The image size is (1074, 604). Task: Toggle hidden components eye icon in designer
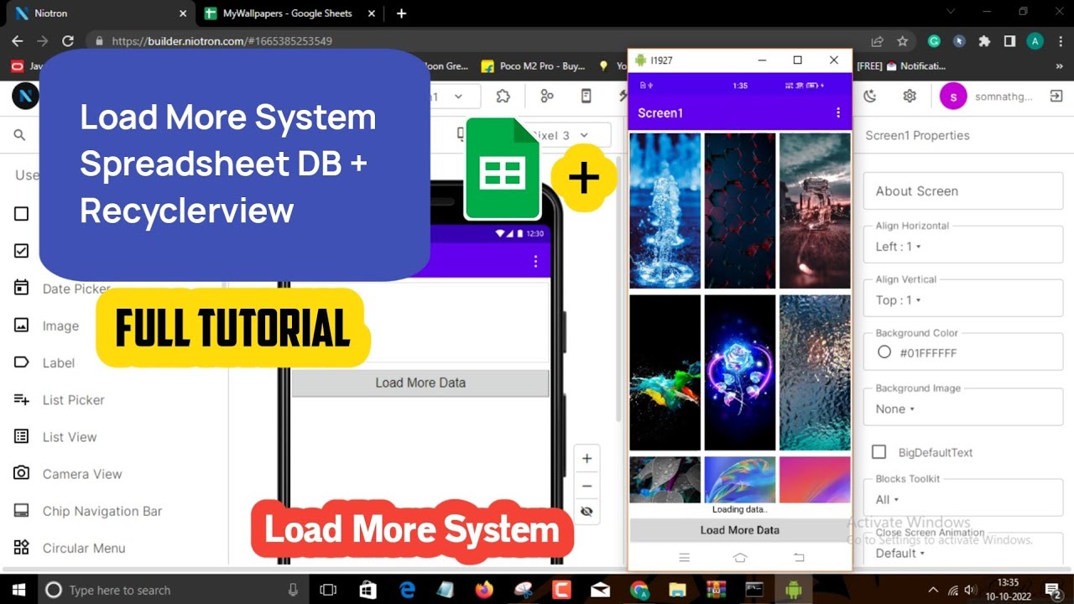(x=587, y=511)
